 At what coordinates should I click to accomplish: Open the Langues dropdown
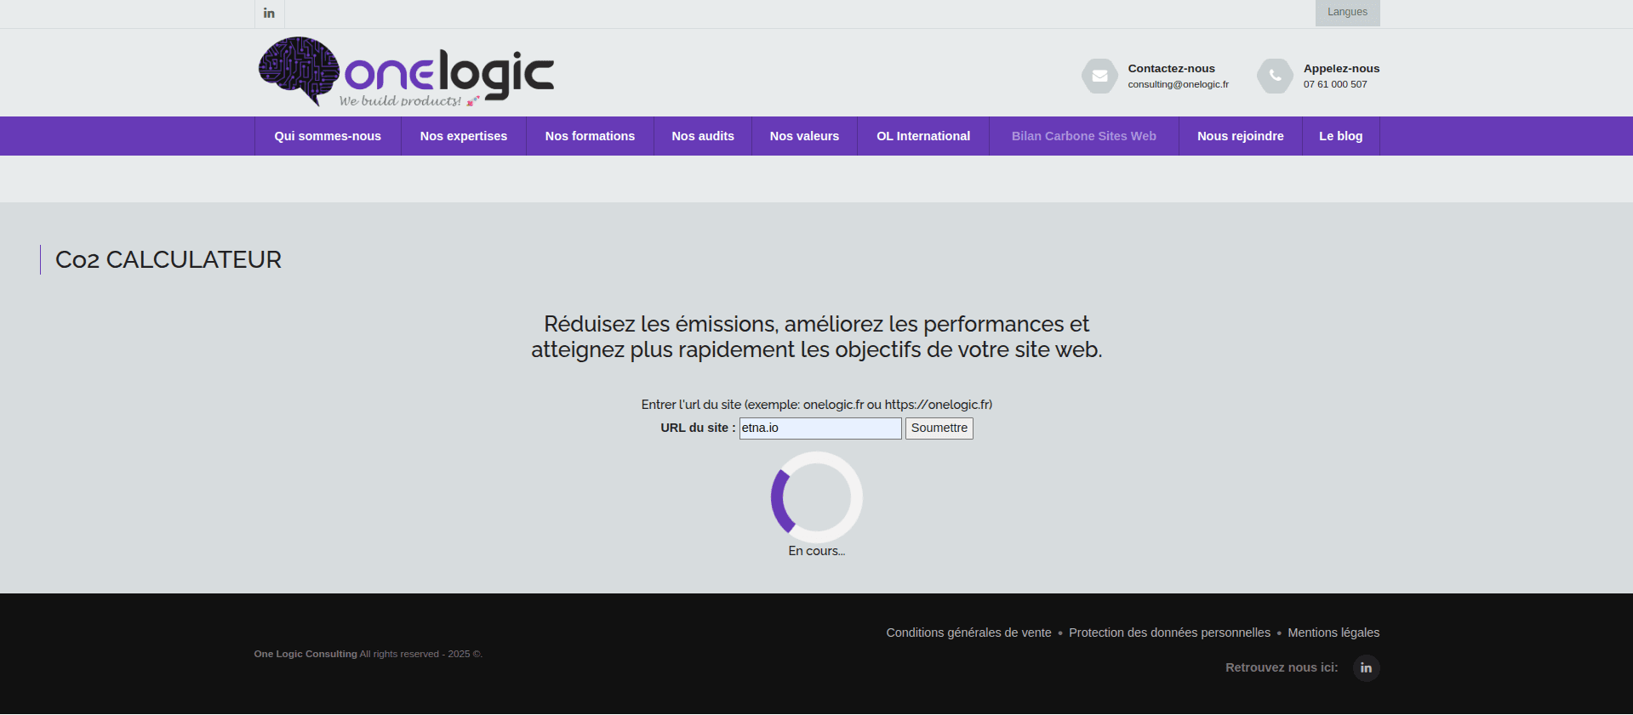[x=1347, y=13]
